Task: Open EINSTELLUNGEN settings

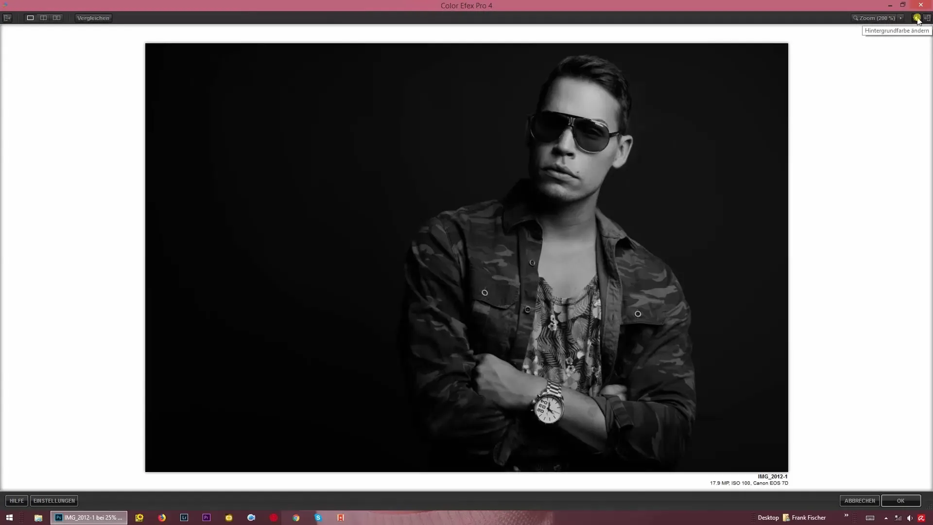Action: pos(54,501)
